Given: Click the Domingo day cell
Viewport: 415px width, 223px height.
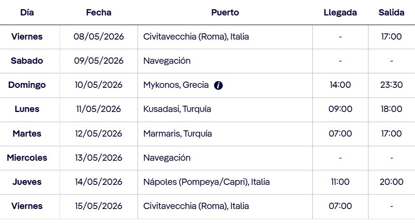Looking at the screenshot, I should click(27, 85).
